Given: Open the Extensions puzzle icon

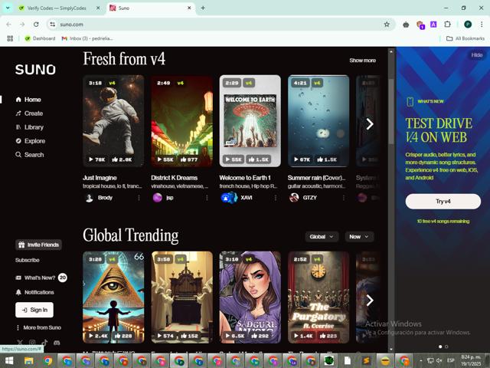Looking at the screenshot, I should [x=447, y=25].
